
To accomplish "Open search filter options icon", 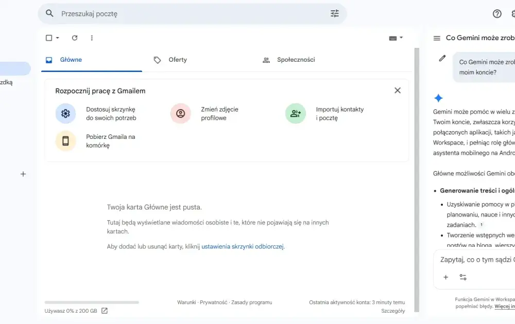I will point(334,13).
